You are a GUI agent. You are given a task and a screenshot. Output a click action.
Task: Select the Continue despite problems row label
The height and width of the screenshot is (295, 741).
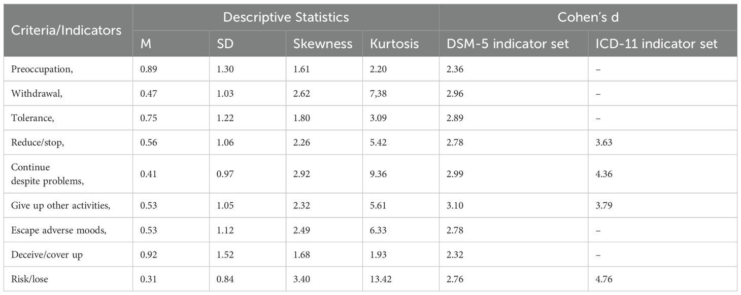click(43, 174)
